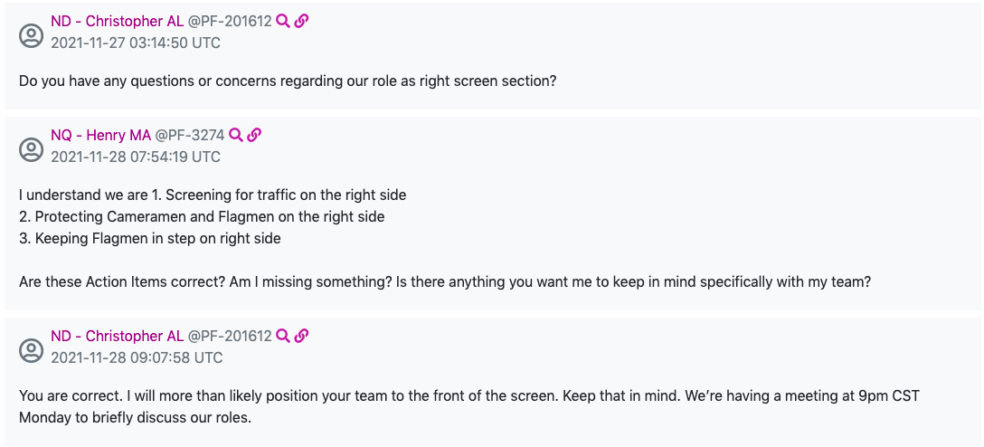The height and width of the screenshot is (447, 984).
Task: Click search icon on the 03:14:50 UTC post
Action: [x=283, y=21]
